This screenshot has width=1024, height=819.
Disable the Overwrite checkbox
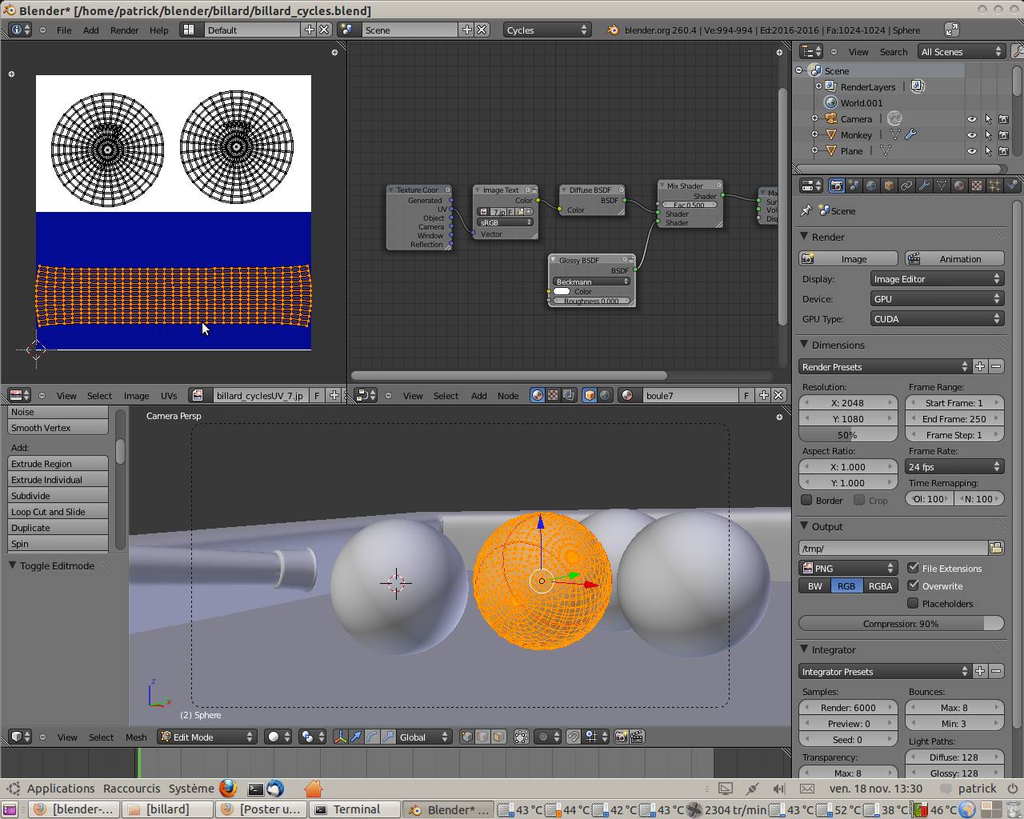pyautogui.click(x=914, y=585)
